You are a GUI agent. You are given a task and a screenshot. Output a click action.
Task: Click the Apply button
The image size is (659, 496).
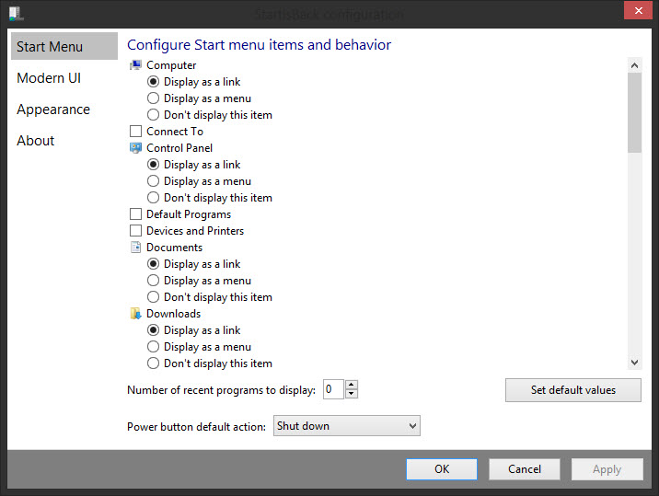(x=607, y=469)
